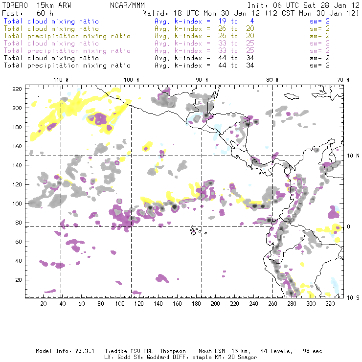Click horizontal-axis tick label '60'
The height and width of the screenshot is (362, 362).
(x=82, y=304)
